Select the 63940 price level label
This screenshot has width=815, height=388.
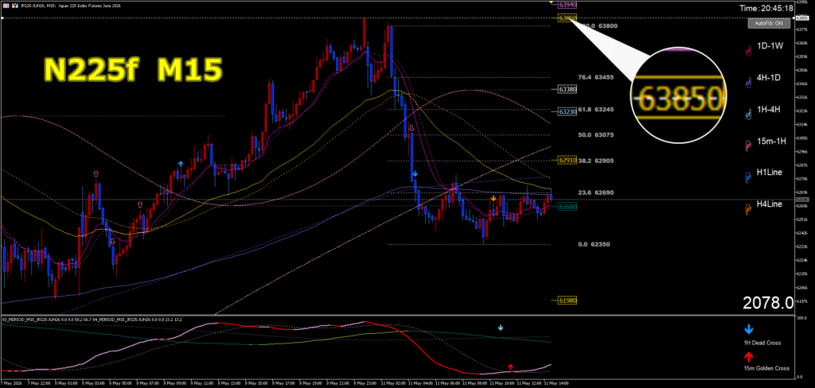[x=567, y=4]
